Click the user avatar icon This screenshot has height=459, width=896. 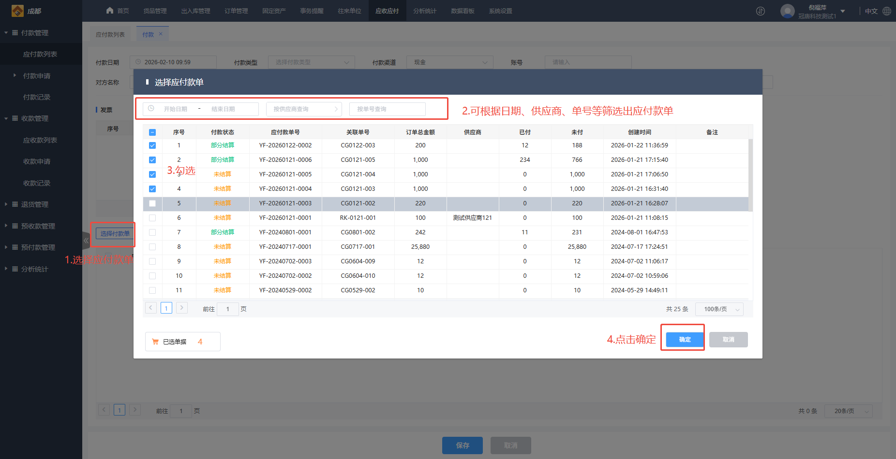787,11
